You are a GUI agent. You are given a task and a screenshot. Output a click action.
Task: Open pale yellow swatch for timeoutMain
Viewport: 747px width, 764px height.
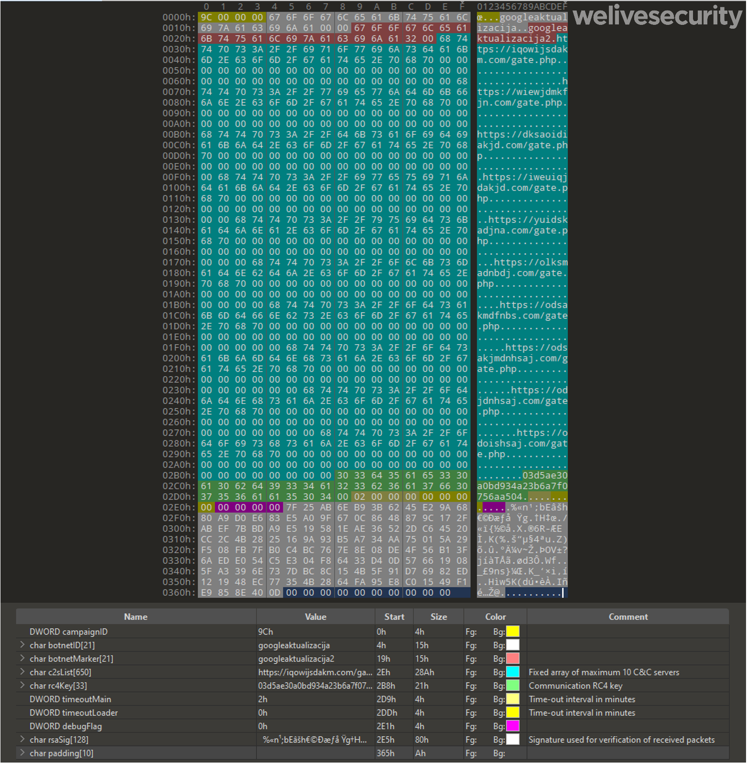513,699
